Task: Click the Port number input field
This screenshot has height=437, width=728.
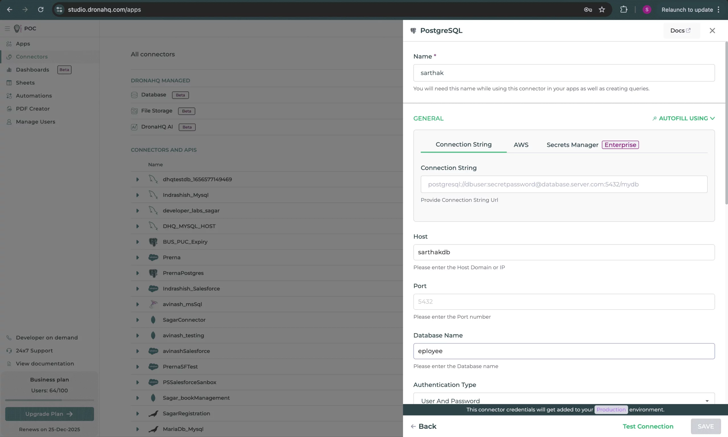Action: [x=564, y=302]
